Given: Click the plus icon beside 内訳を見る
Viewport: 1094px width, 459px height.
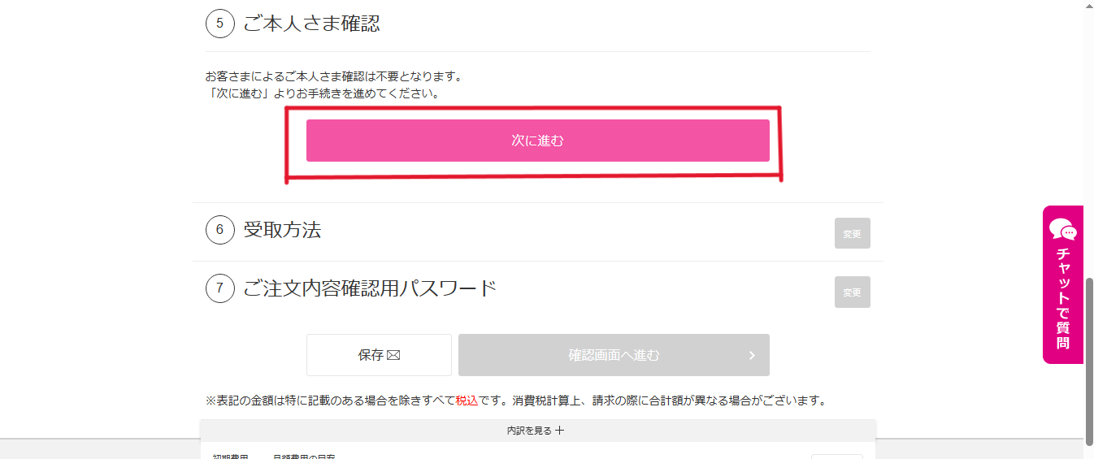Looking at the screenshot, I should [560, 431].
